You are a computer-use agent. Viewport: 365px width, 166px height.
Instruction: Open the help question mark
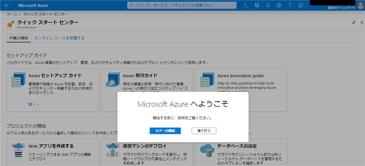pos(290,5)
